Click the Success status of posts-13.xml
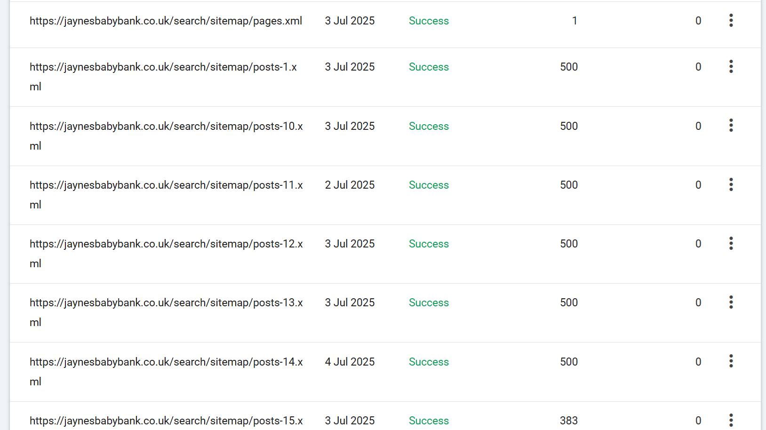Screen dimensions: 766x430 (429, 303)
